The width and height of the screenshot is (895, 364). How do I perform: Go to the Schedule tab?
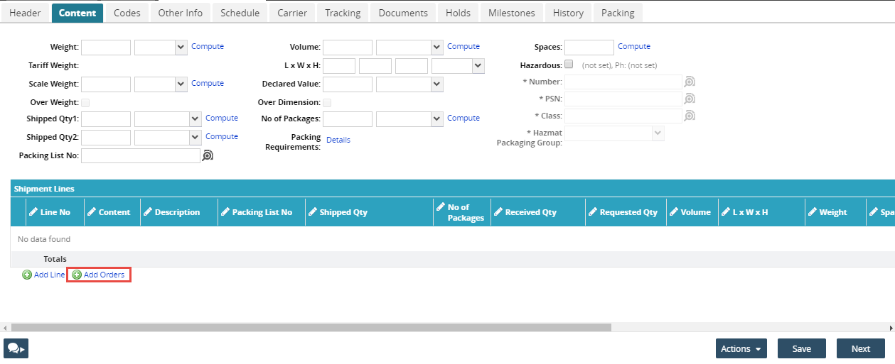click(240, 13)
